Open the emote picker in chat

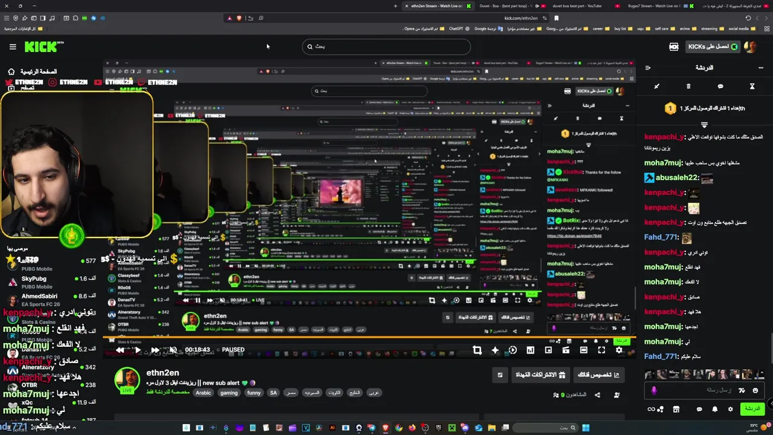tap(755, 390)
